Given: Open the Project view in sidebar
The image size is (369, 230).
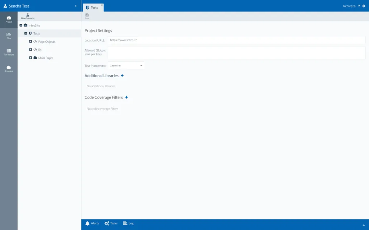Looking at the screenshot, I should [x=9, y=19].
